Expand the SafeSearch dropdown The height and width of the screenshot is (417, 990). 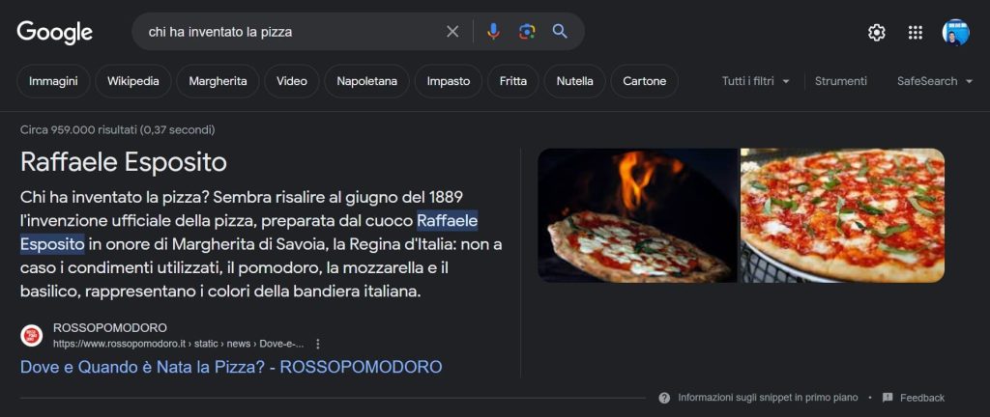coord(934,81)
